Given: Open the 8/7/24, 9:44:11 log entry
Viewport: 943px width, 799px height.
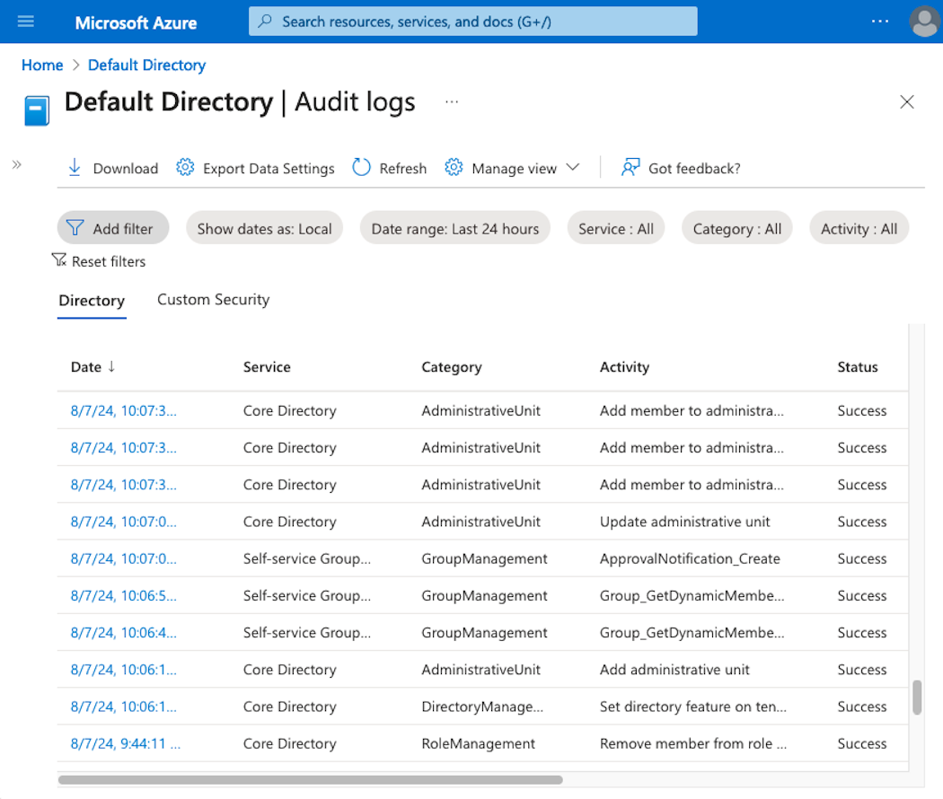Looking at the screenshot, I should point(125,744).
